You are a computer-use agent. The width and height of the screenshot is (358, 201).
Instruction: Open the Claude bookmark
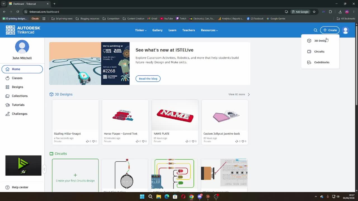[35, 19]
